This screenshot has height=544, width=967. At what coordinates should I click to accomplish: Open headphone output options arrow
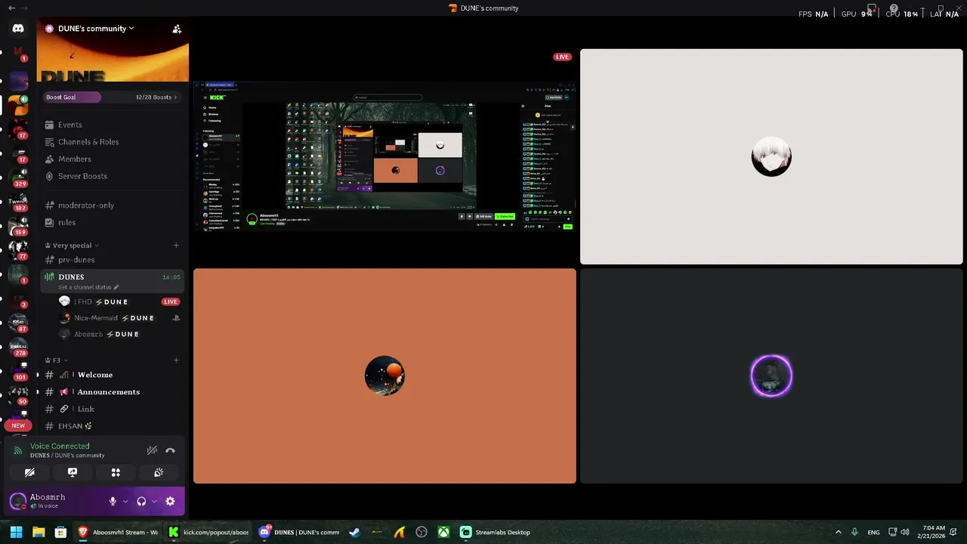[x=154, y=502]
